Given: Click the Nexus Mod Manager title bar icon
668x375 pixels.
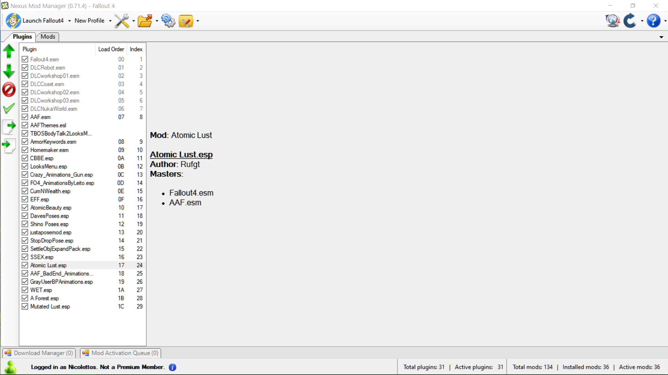Looking at the screenshot, I should tap(5, 6).
